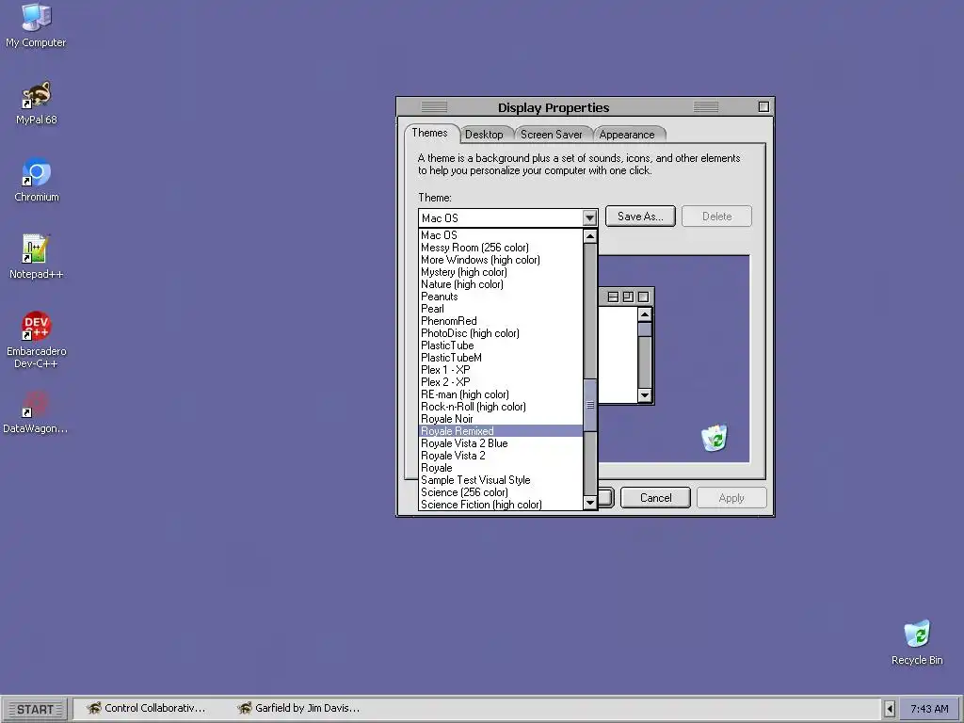Click the START button on the taskbar
This screenshot has width=964, height=723.
pos(36,709)
